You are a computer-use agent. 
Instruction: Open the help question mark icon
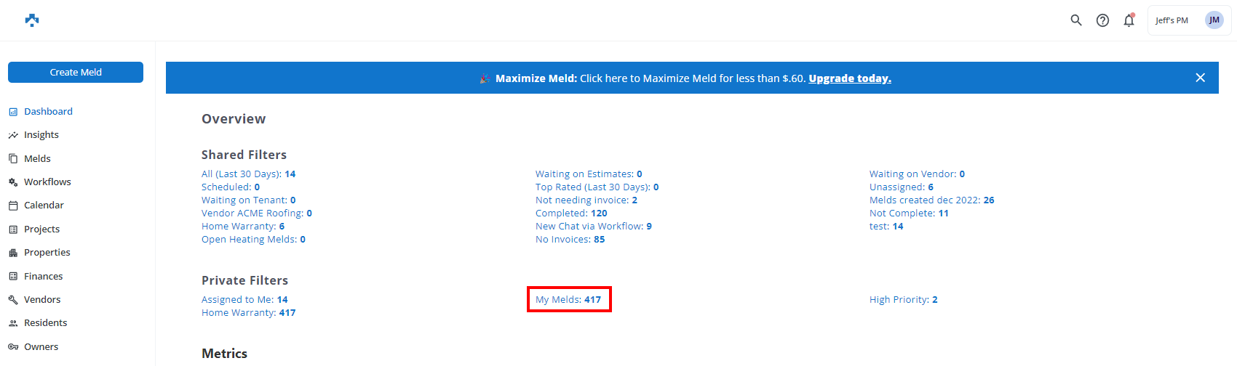pos(1102,20)
